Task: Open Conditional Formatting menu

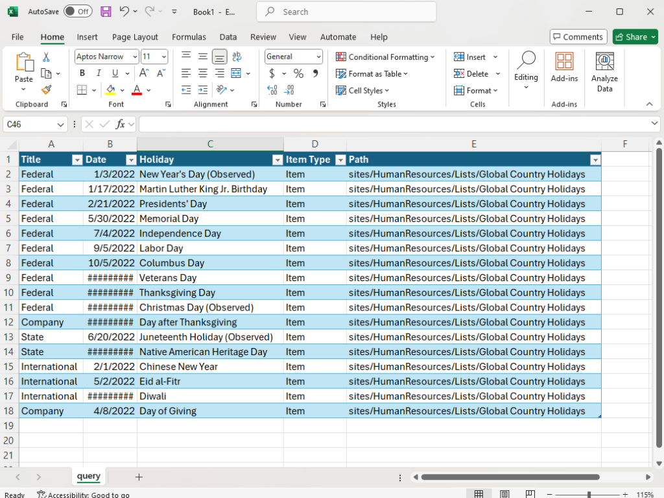Action: click(385, 57)
